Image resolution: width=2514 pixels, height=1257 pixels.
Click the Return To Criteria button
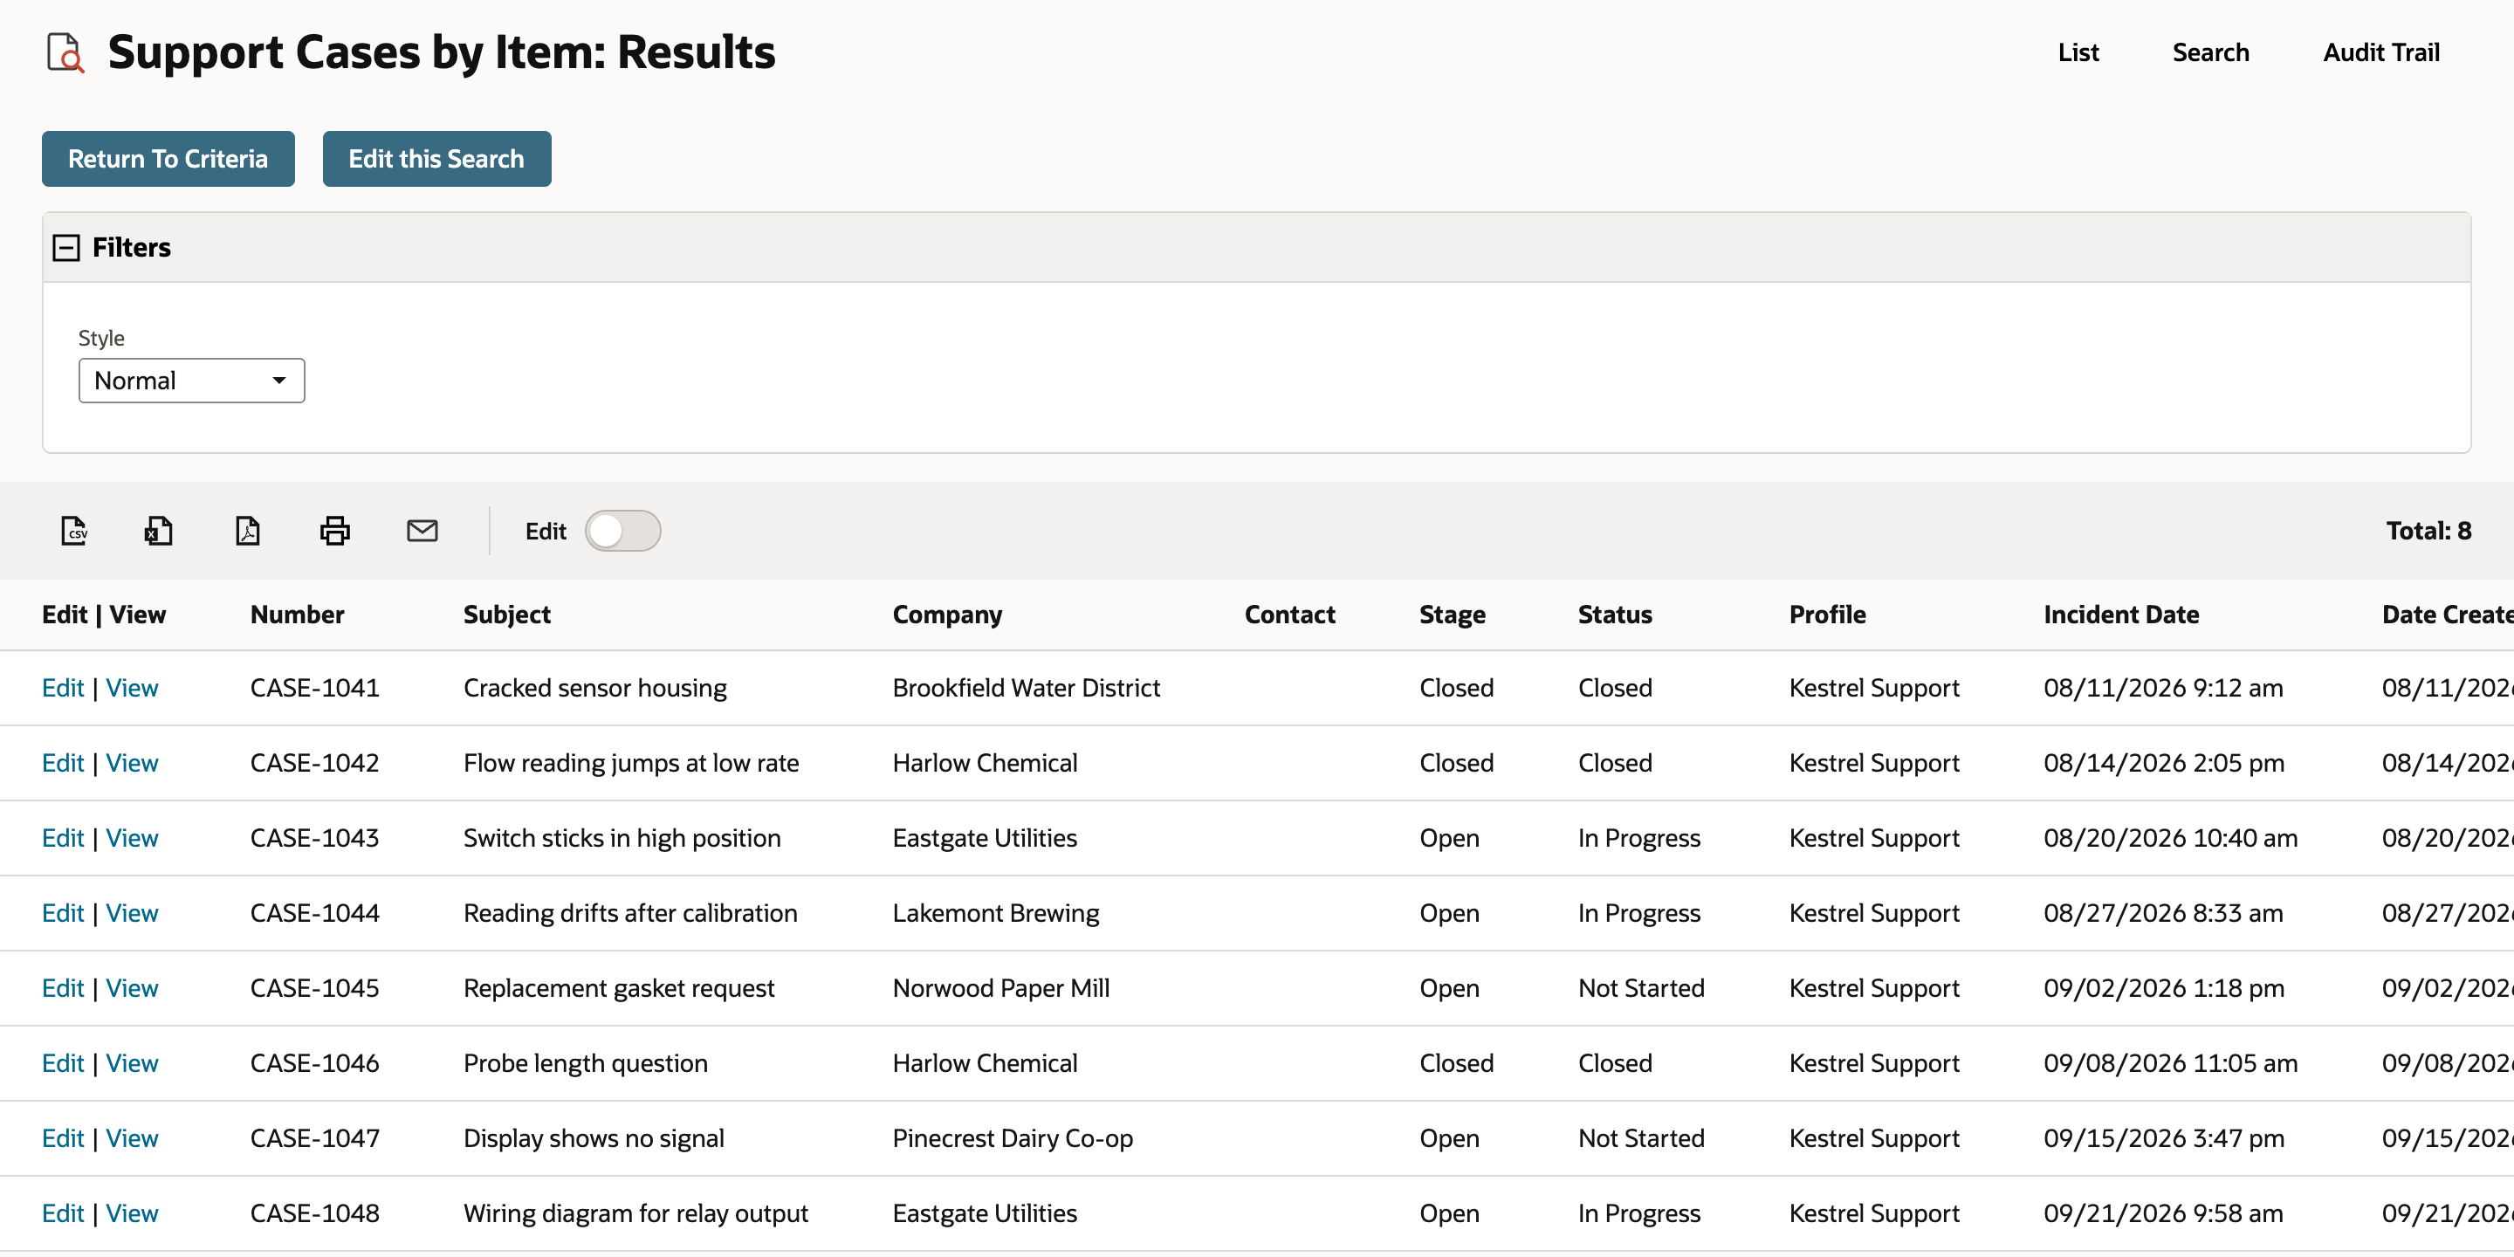click(168, 159)
